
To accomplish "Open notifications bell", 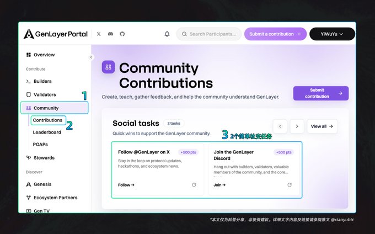I will point(167,34).
